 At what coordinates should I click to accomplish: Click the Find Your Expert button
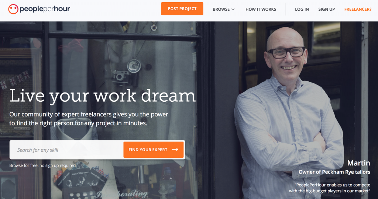click(x=154, y=150)
